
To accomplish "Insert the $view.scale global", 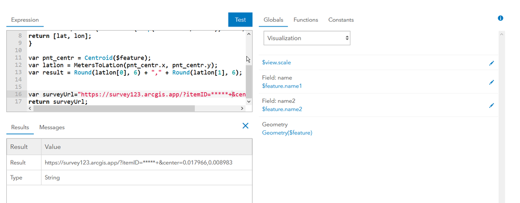I will coord(276,62).
